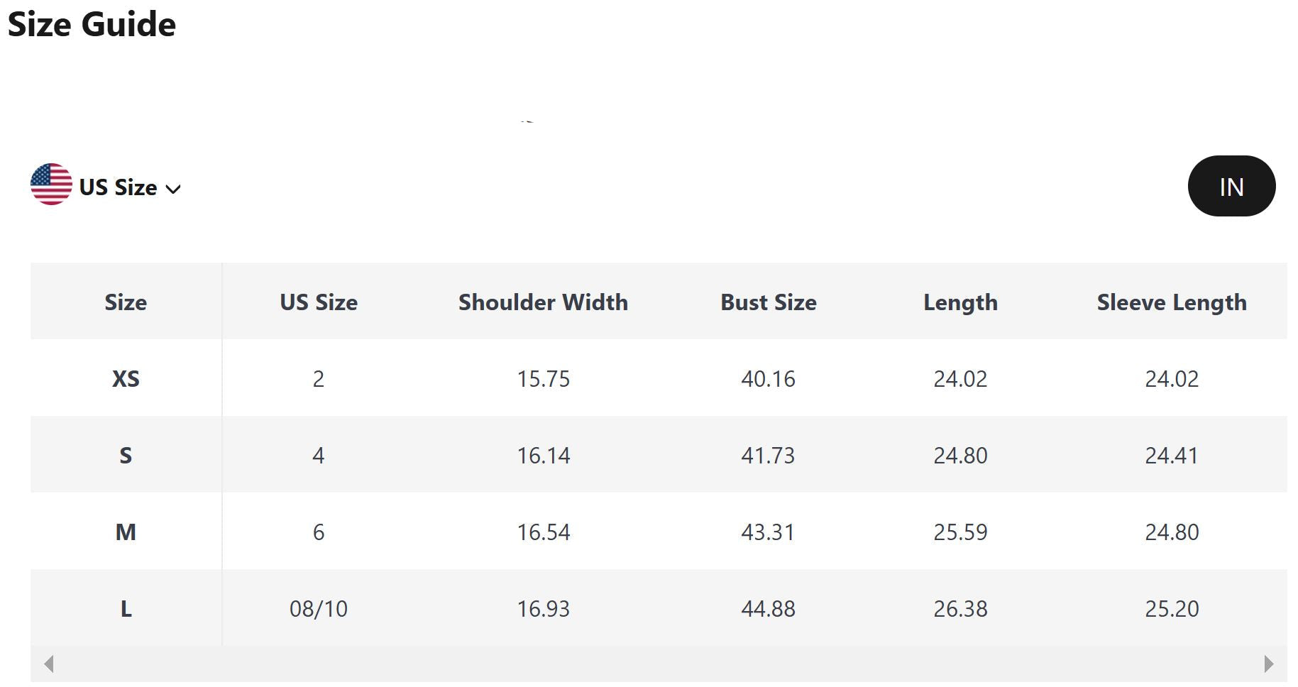Screen dimensions: 1298x687
Task: Click the right scroll arrow below table
Action: 1268,664
